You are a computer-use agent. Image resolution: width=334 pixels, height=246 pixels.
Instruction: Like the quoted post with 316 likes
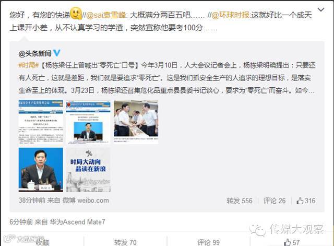[x=306, y=201]
